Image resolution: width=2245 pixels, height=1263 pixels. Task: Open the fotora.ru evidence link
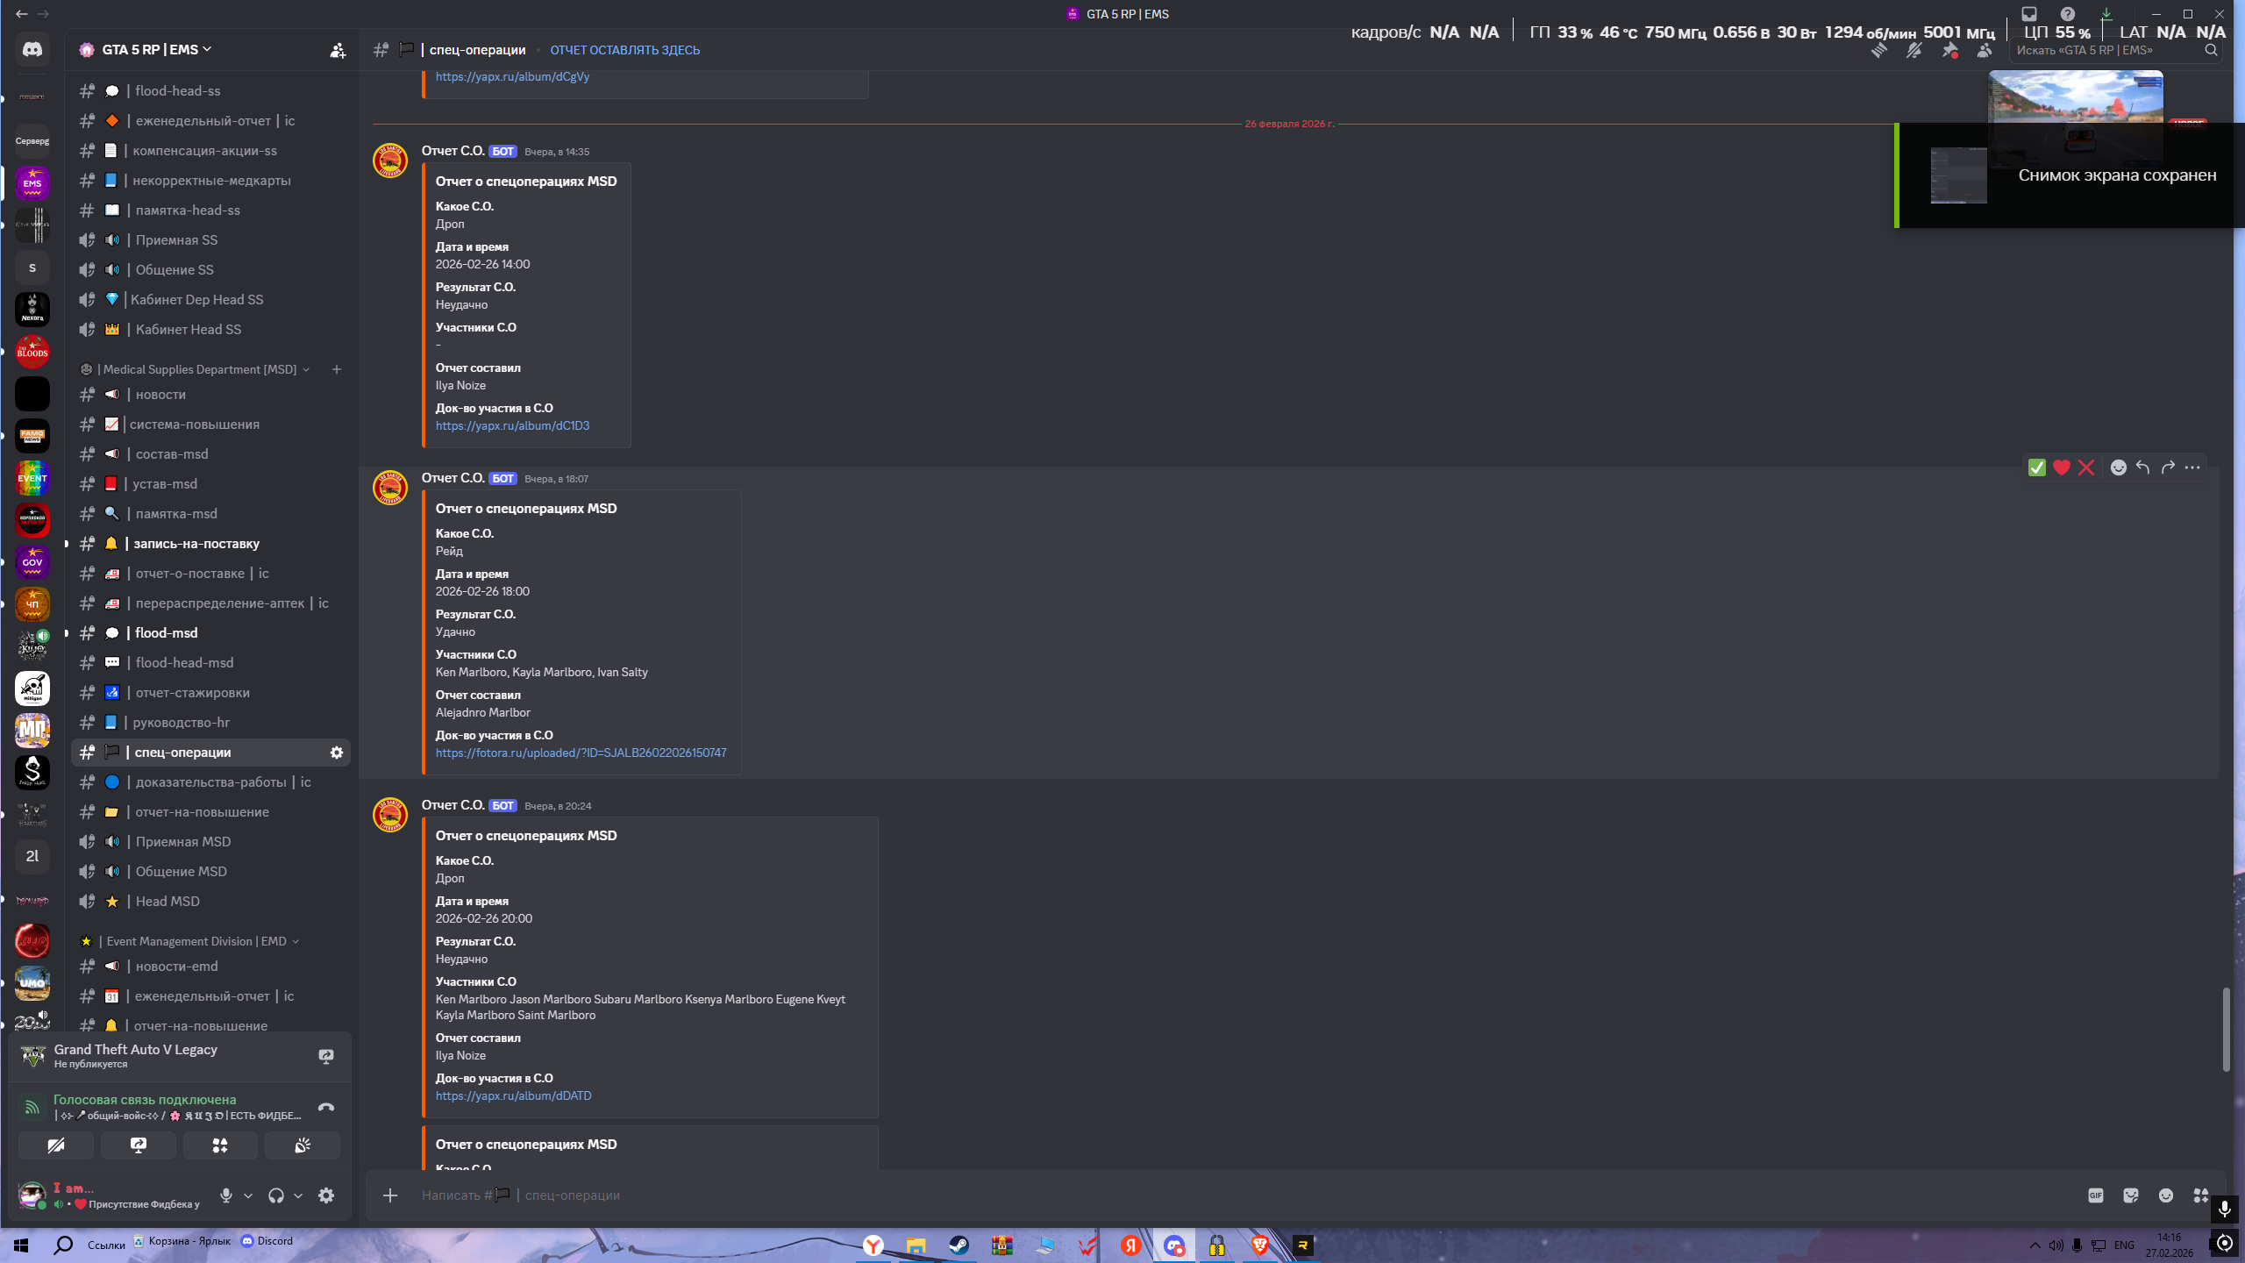(x=581, y=753)
